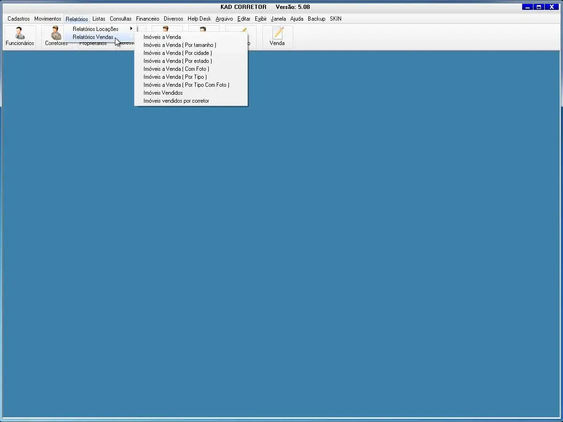Click the Help Desk menu

tap(199, 19)
